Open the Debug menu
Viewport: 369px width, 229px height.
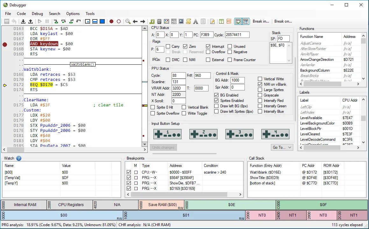point(38,14)
